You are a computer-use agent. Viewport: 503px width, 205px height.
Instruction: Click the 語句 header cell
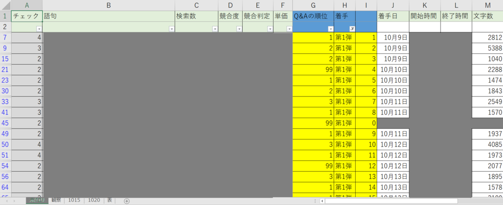coord(109,16)
